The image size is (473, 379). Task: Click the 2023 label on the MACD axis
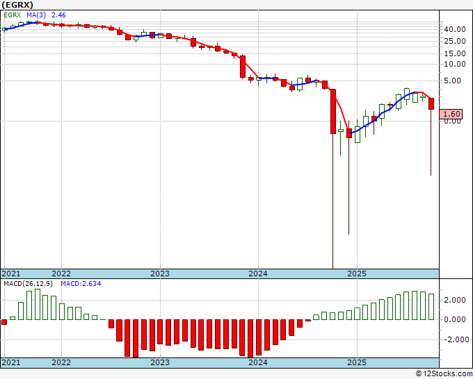click(160, 362)
